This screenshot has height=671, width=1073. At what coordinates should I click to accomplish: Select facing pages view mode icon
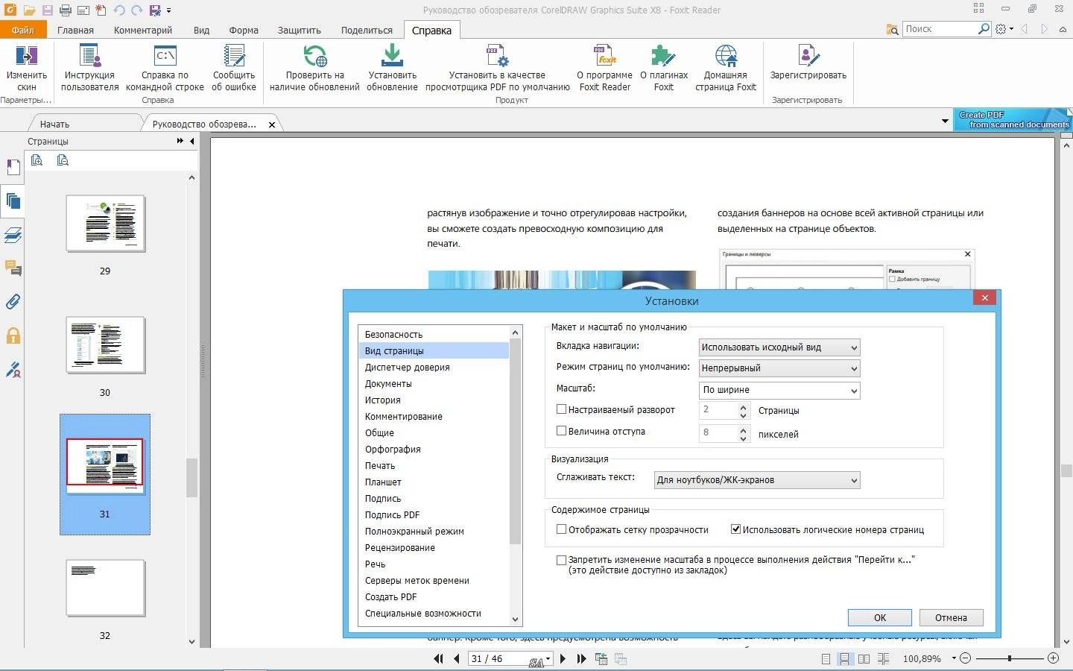click(864, 659)
